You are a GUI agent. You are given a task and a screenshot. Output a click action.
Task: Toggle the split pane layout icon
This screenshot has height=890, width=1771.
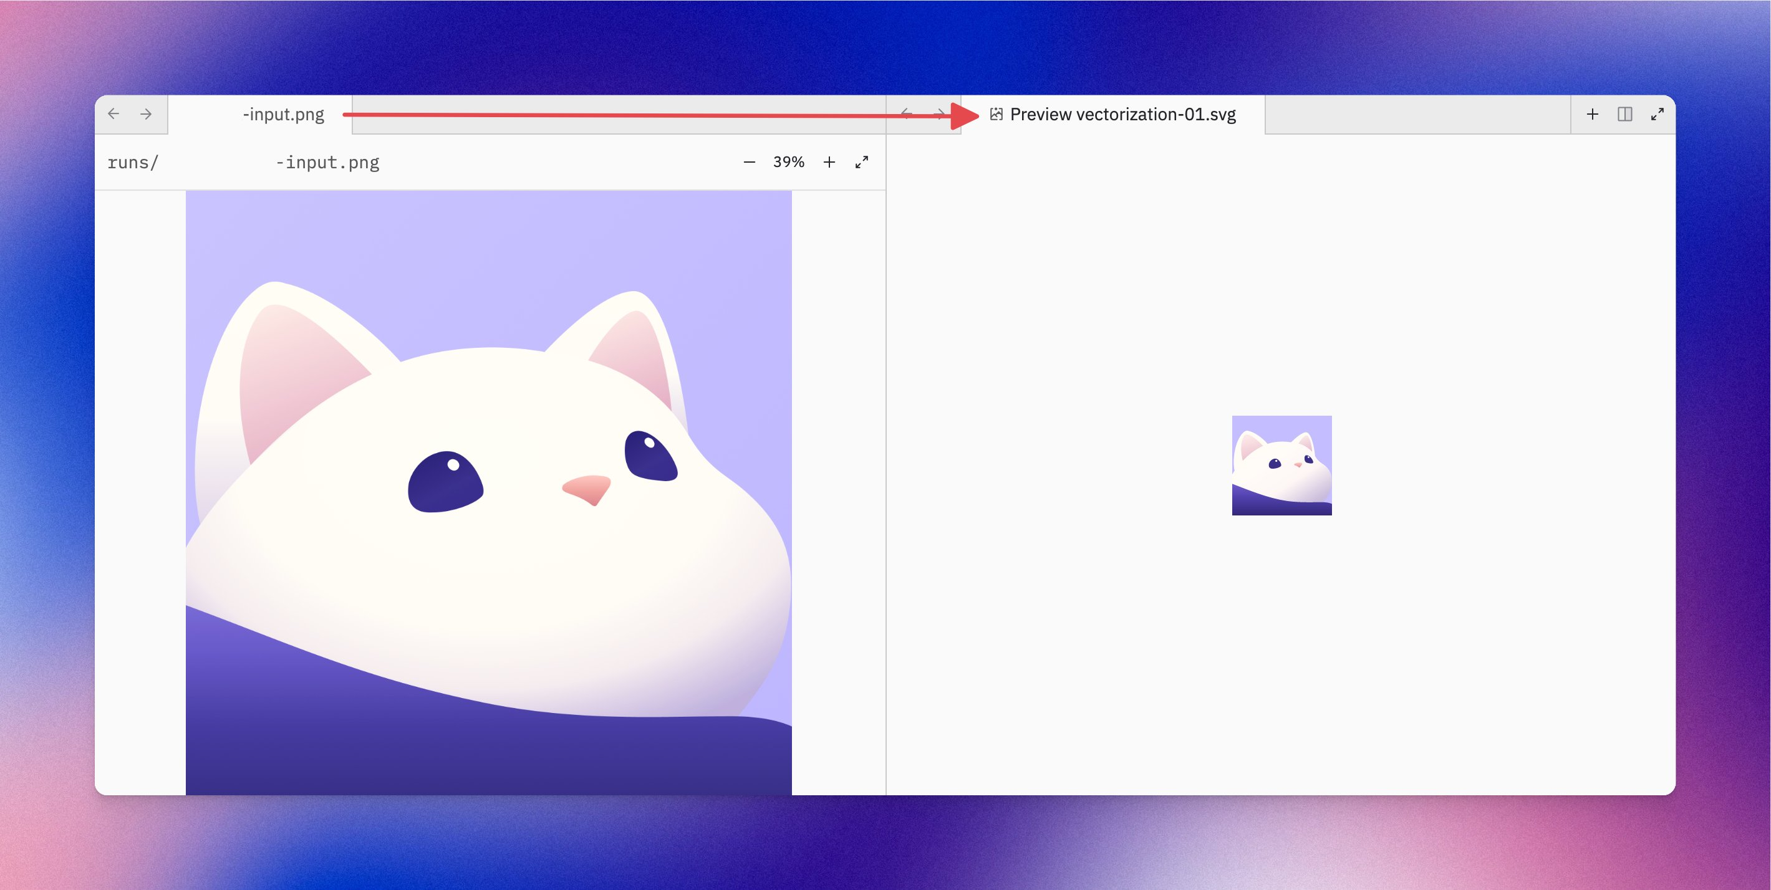point(1624,114)
